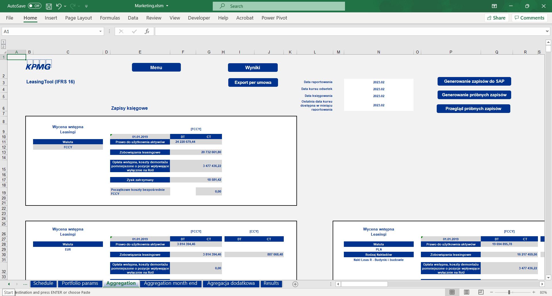Open the Name Box dropdown arrow
This screenshot has width=552, height=296.
tap(100, 31)
